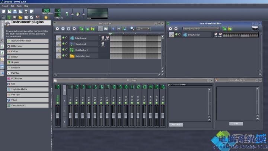The image size is (268, 151).
Task: Click the yellow folder icon in main toolbar
Action: point(20,17)
